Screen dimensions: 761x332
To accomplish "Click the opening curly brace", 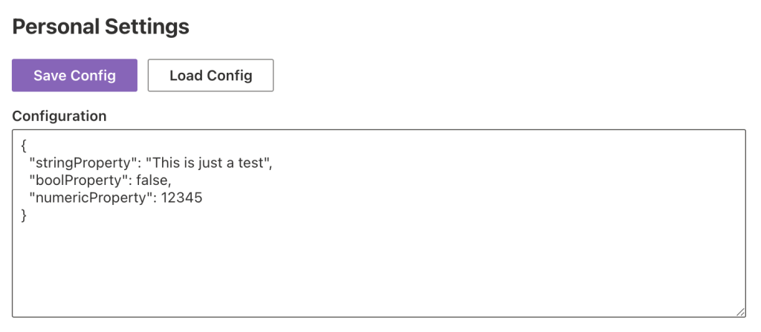I will pos(25,146).
